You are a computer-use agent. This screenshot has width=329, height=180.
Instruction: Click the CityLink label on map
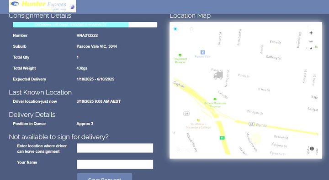(x=179, y=85)
